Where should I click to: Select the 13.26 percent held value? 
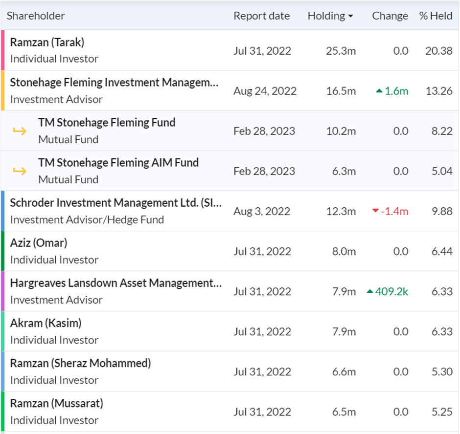click(x=439, y=91)
